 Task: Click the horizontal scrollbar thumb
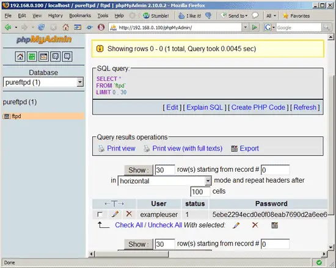pyautogui.click(x=131, y=255)
